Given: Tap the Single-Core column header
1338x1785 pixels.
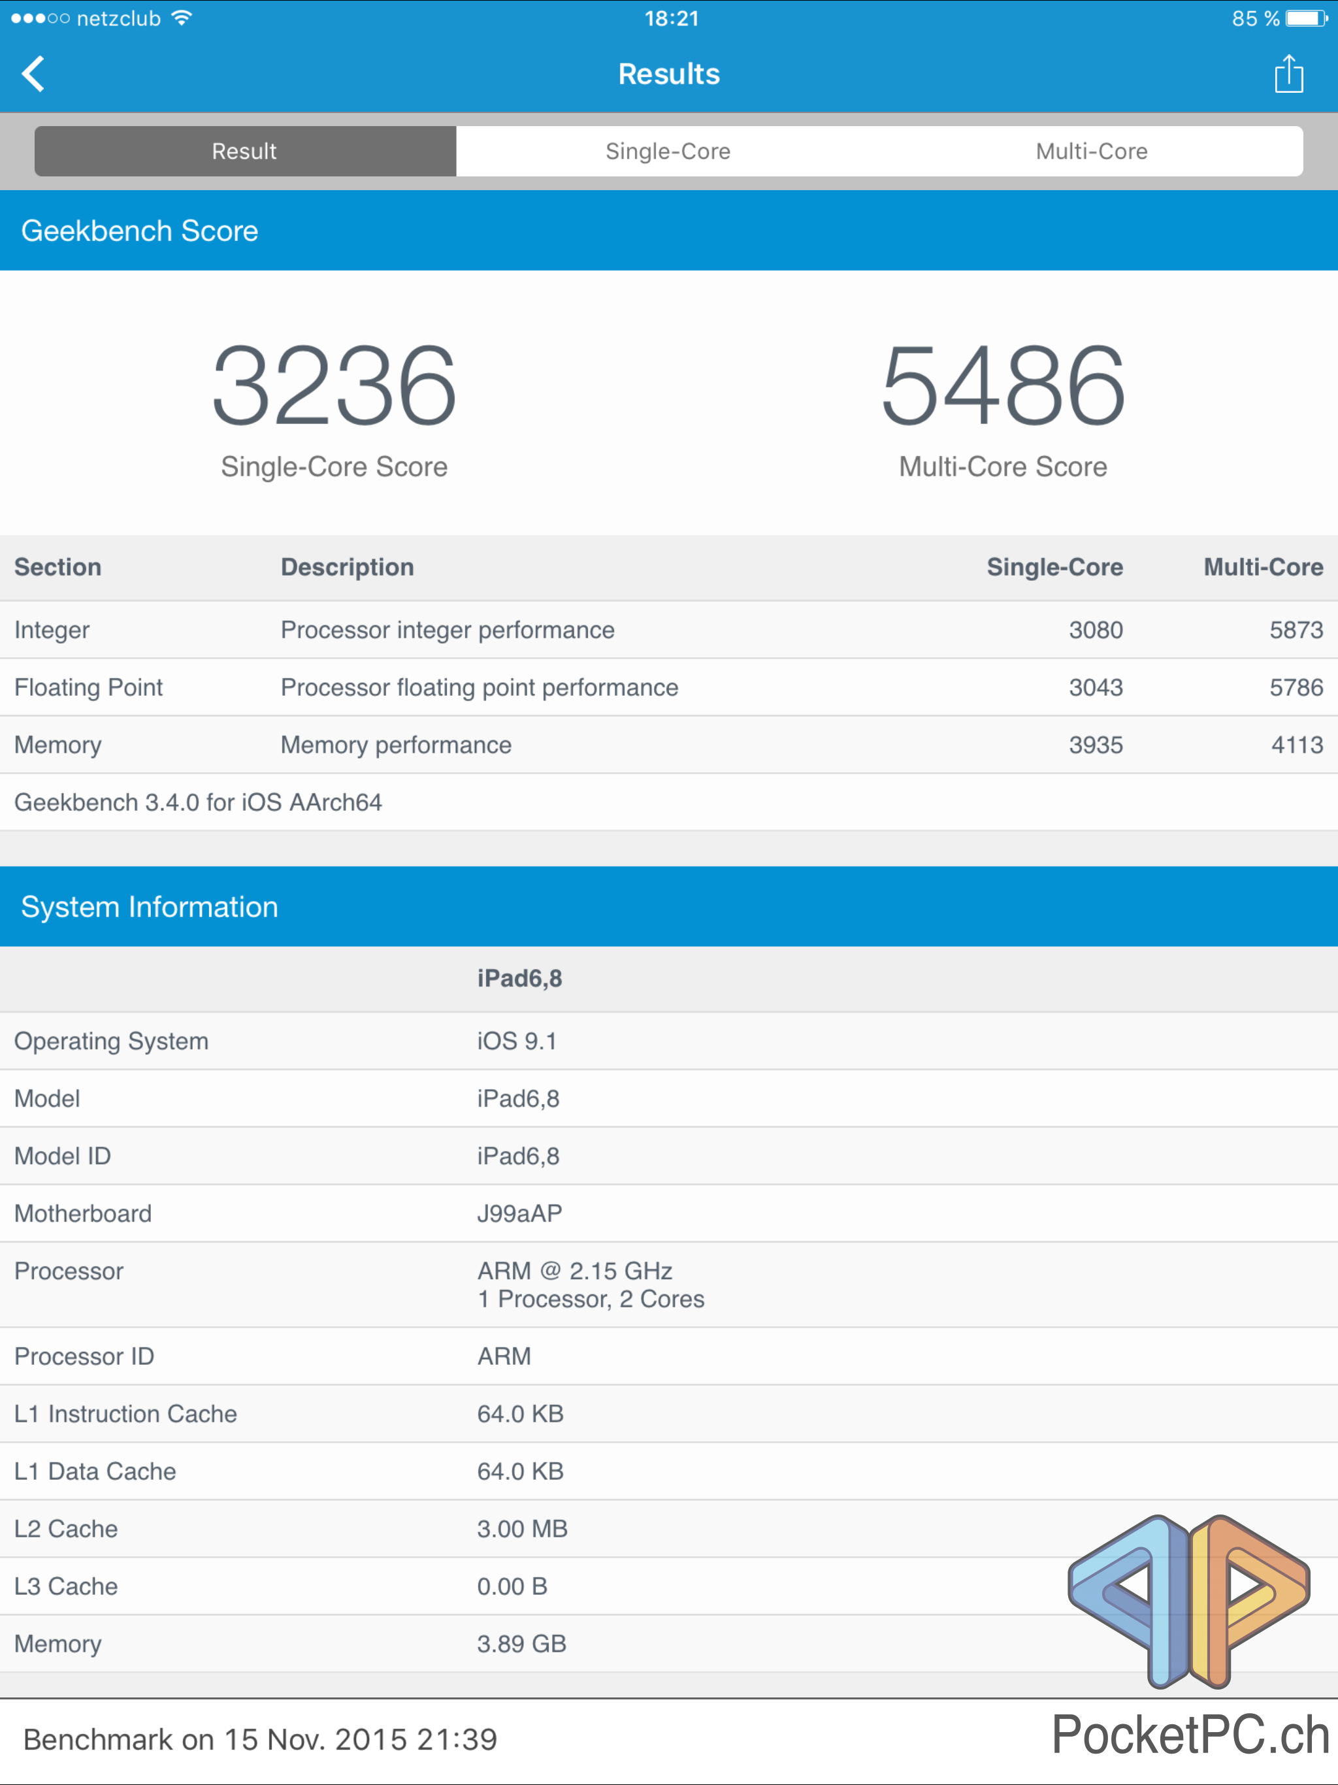Looking at the screenshot, I should tap(1054, 567).
